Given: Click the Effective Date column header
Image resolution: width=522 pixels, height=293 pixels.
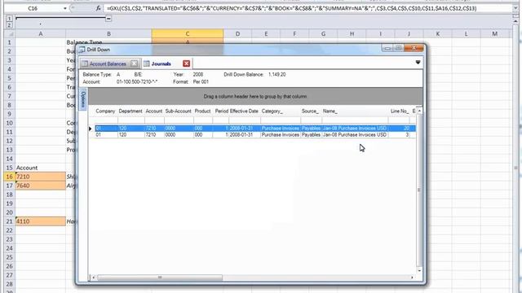Looking at the screenshot, I should pos(245,111).
